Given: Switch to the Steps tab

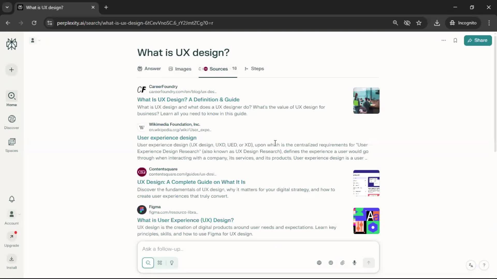Looking at the screenshot, I should click(254, 69).
